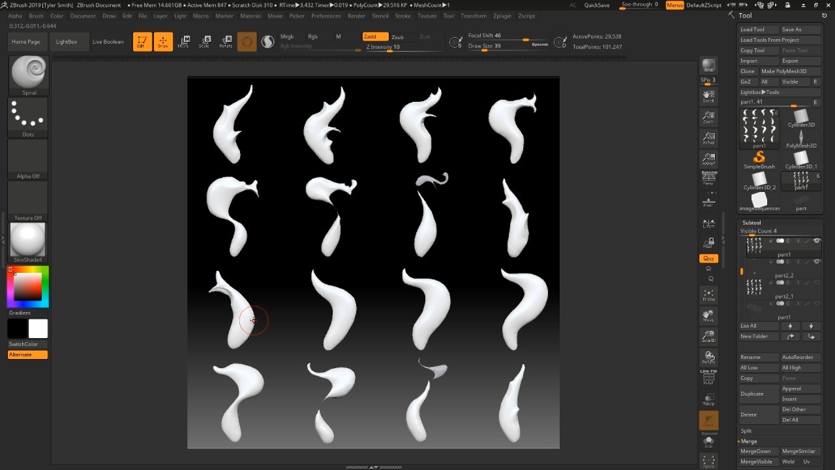Activate the Frame view icon
This screenshot has width=835, height=470.
(x=708, y=295)
